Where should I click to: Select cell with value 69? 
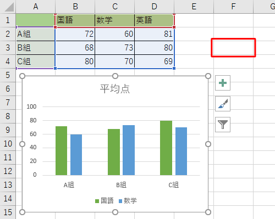click(155, 61)
